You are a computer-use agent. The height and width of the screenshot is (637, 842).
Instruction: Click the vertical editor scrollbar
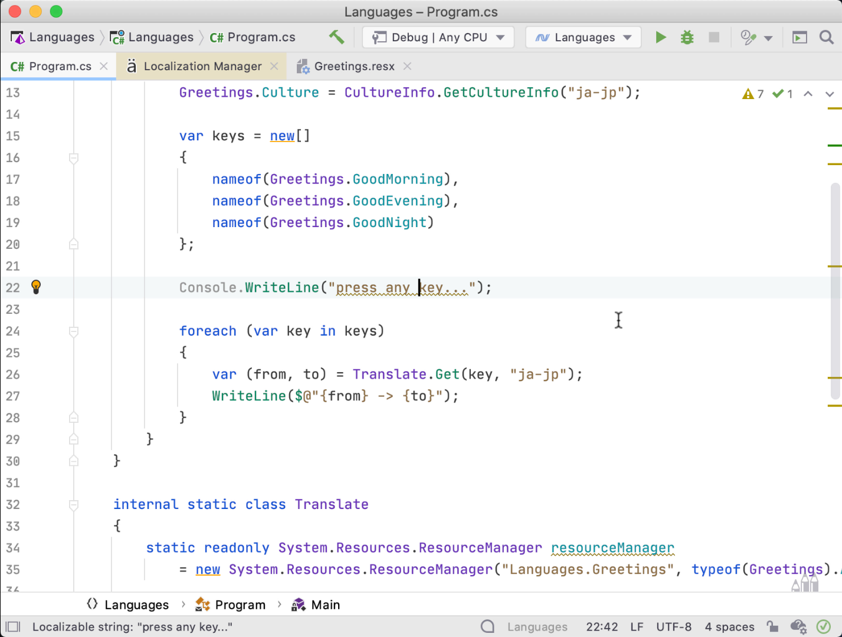click(x=834, y=289)
